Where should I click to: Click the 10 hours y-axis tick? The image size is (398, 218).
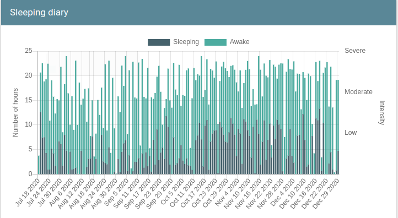point(29,124)
